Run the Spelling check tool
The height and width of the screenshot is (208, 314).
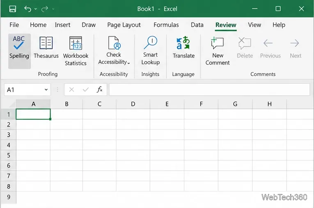pos(19,51)
